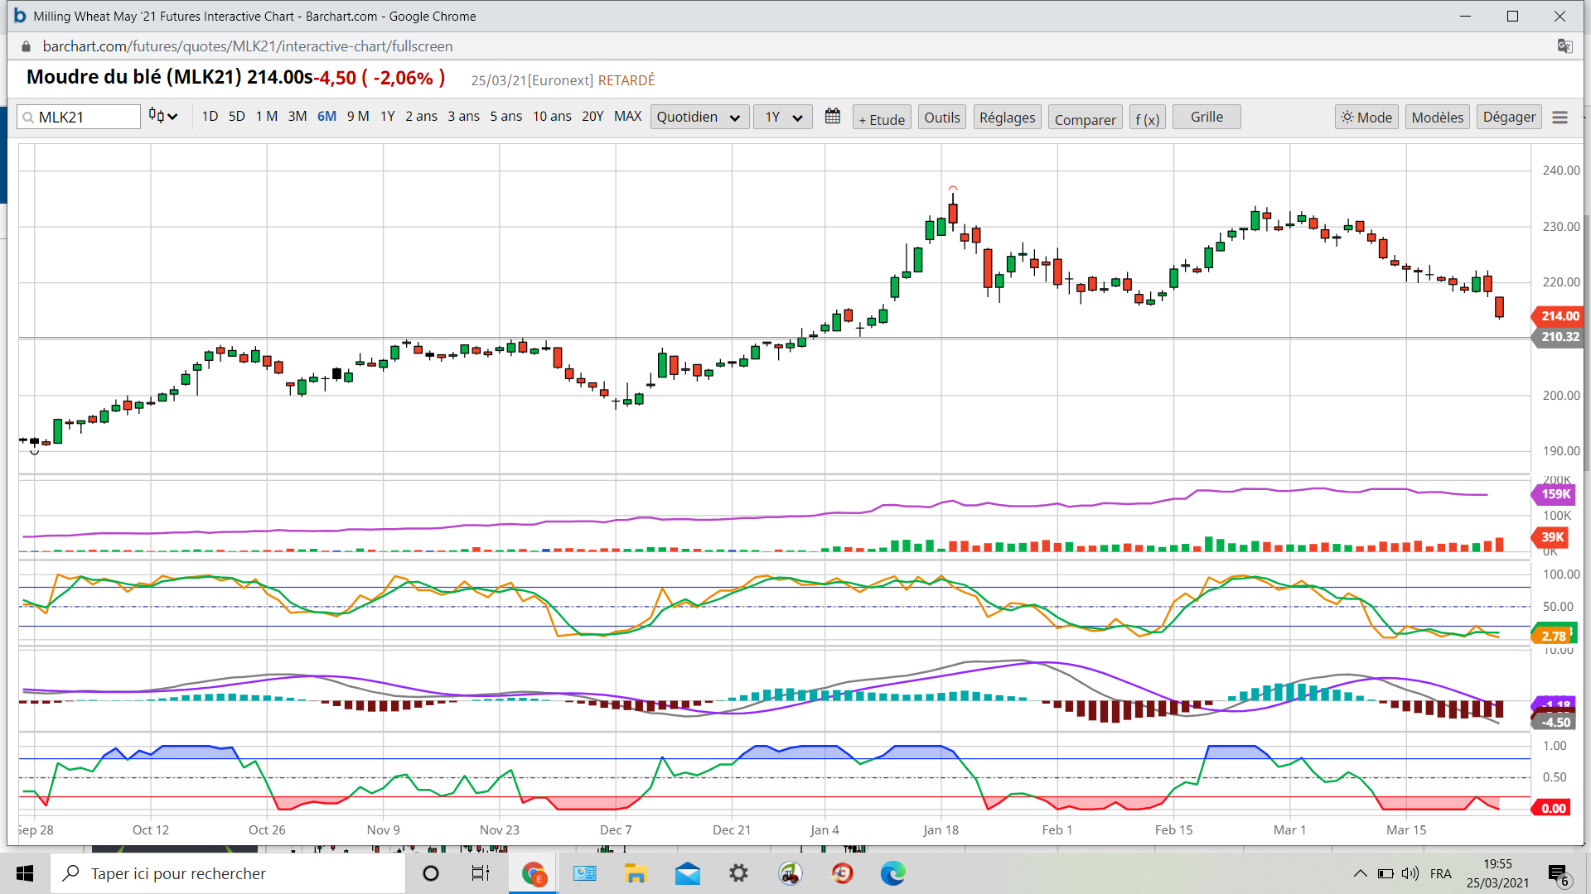This screenshot has width=1591, height=894.
Task: Open the Mail app in taskbar
Action: (x=687, y=873)
